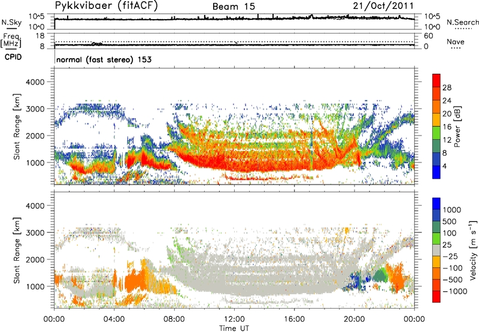The height and width of the screenshot is (332, 479).
Task: Click the -25 tick on the velocity colorbar
Action: (x=450, y=256)
